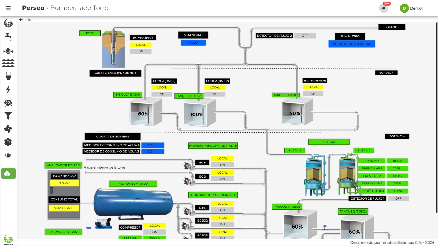Click the LOCAL mode of BOMBA (BPZ)
The width and height of the screenshot is (438, 246).
point(141,45)
